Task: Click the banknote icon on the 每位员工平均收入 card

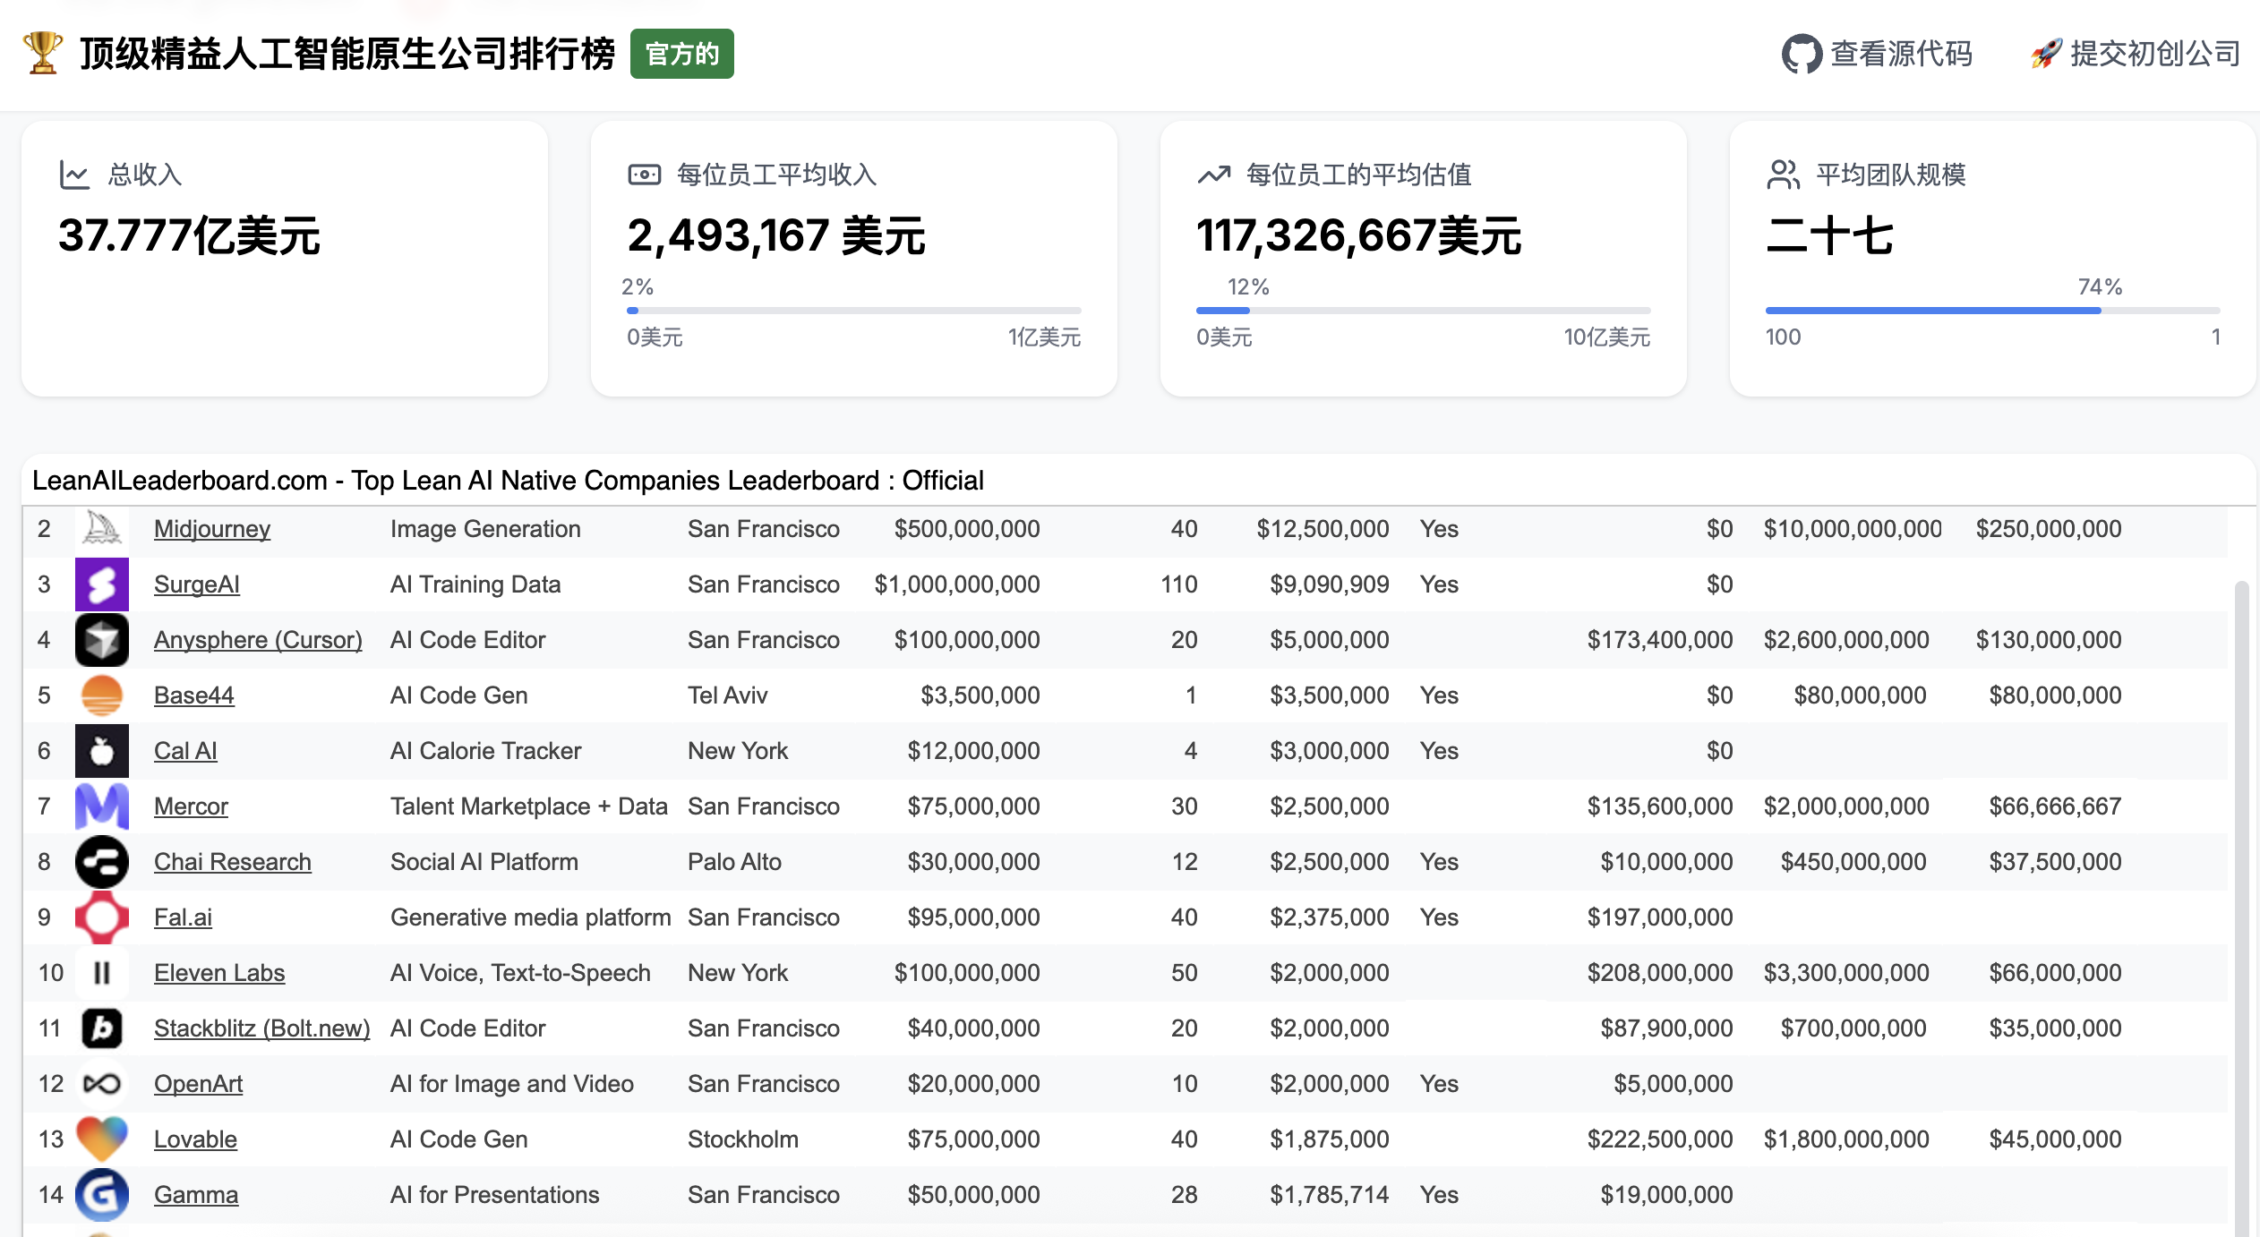Action: coord(644,174)
